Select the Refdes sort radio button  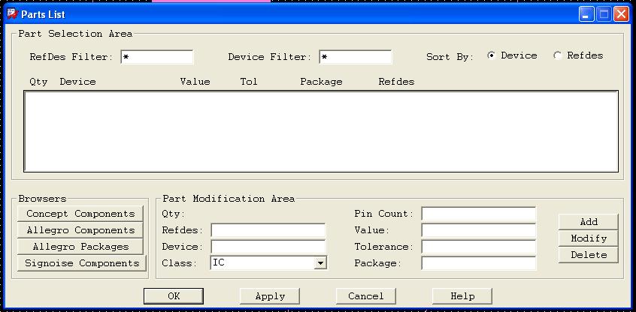click(x=557, y=55)
